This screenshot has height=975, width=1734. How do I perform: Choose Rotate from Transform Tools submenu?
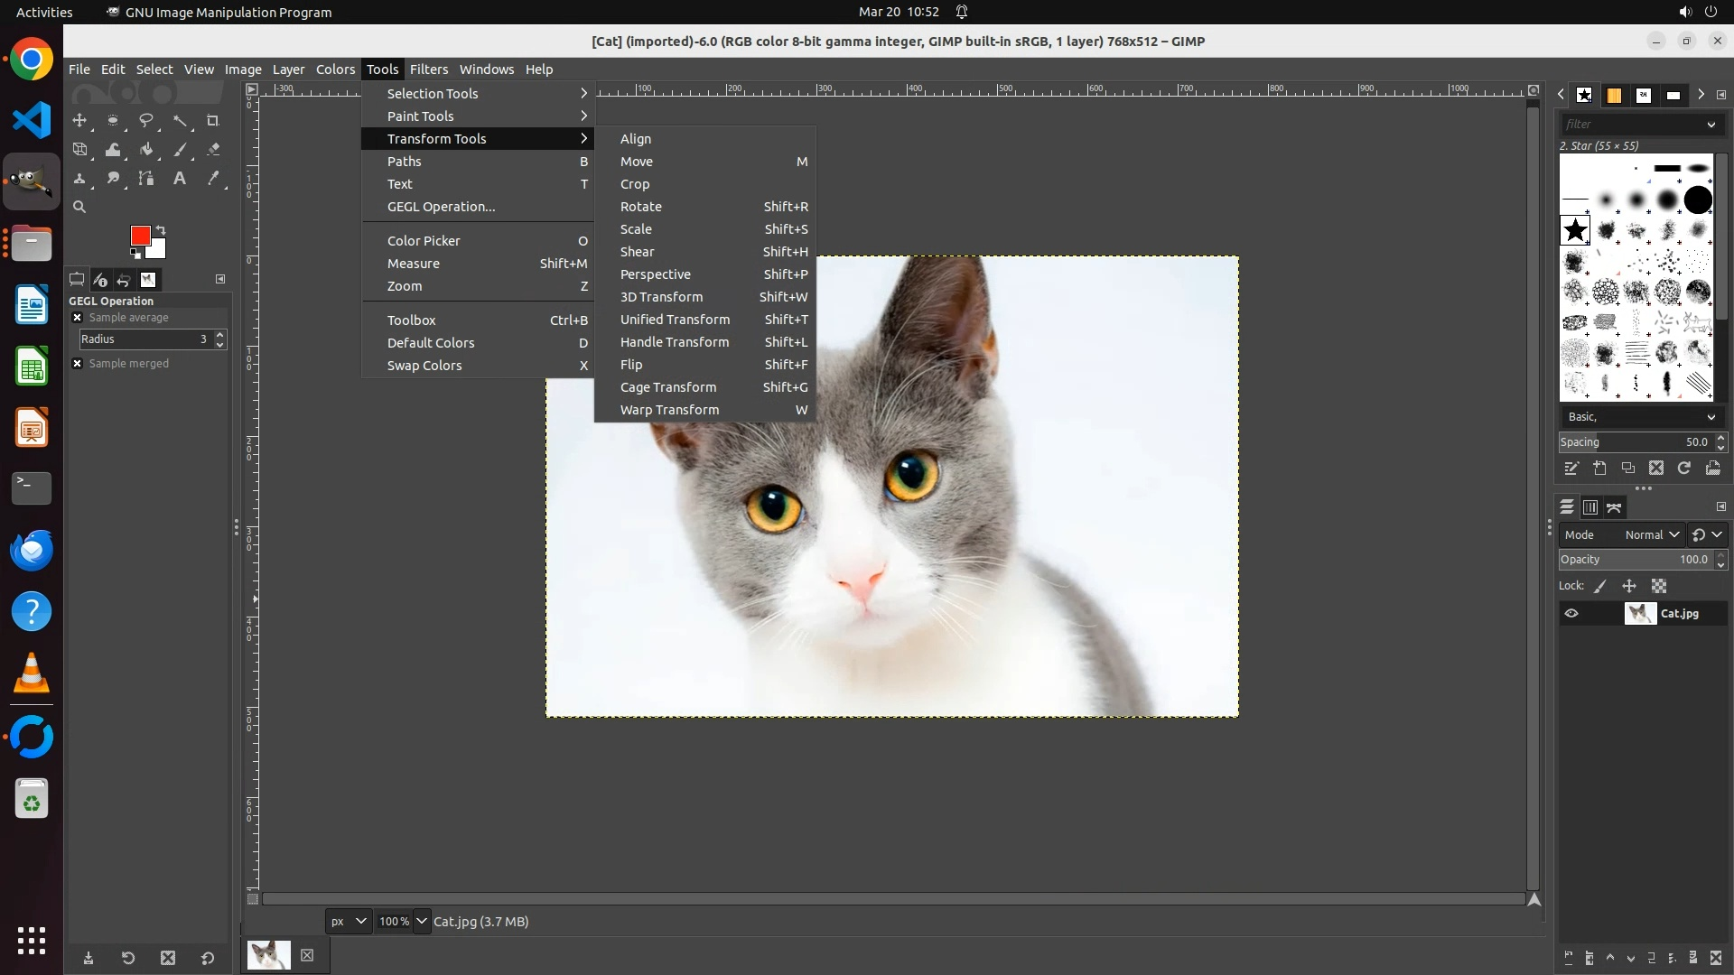(640, 207)
